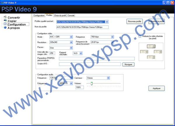This screenshot has width=175, height=126.
Task: Switch to the Console tab
Action: (71, 16)
